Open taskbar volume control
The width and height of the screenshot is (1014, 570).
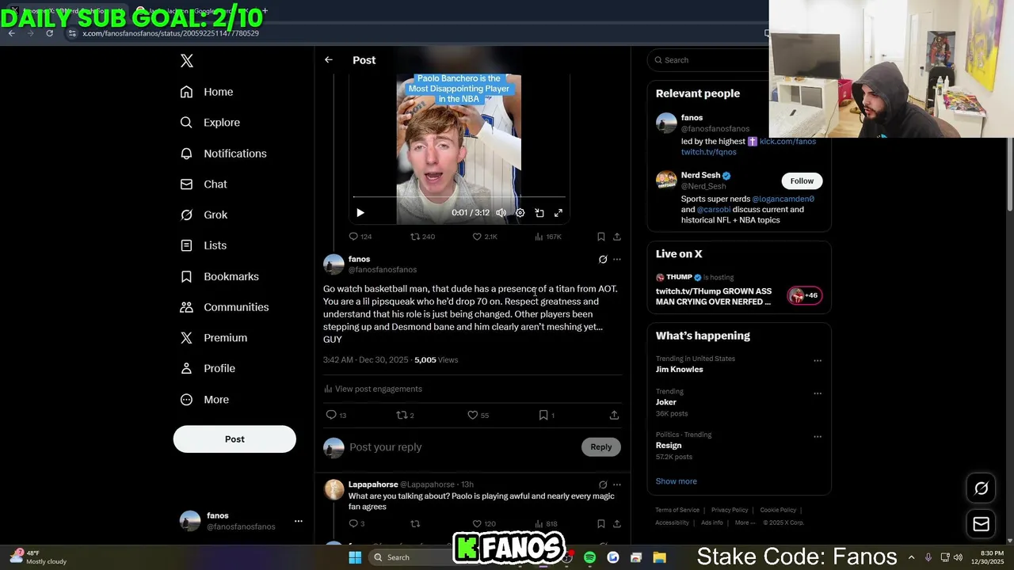(959, 557)
